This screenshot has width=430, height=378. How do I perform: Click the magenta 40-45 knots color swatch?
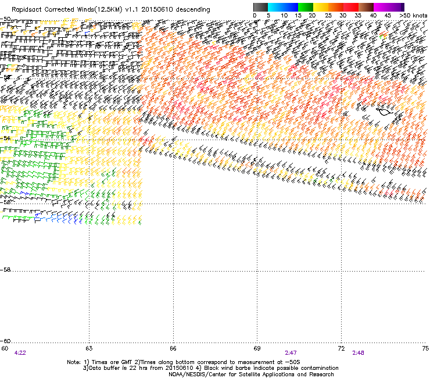click(x=381, y=7)
